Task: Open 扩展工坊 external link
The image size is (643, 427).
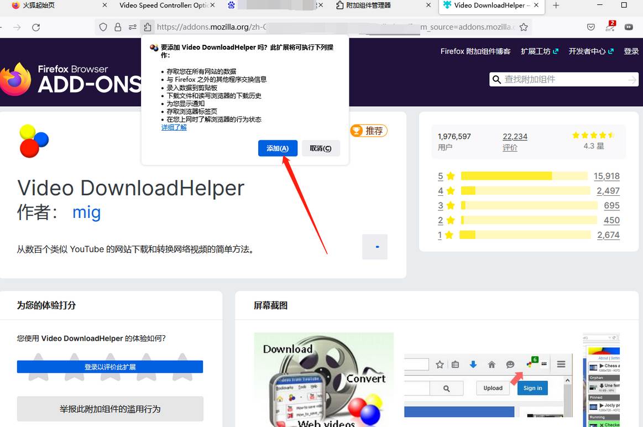Action: click(539, 51)
